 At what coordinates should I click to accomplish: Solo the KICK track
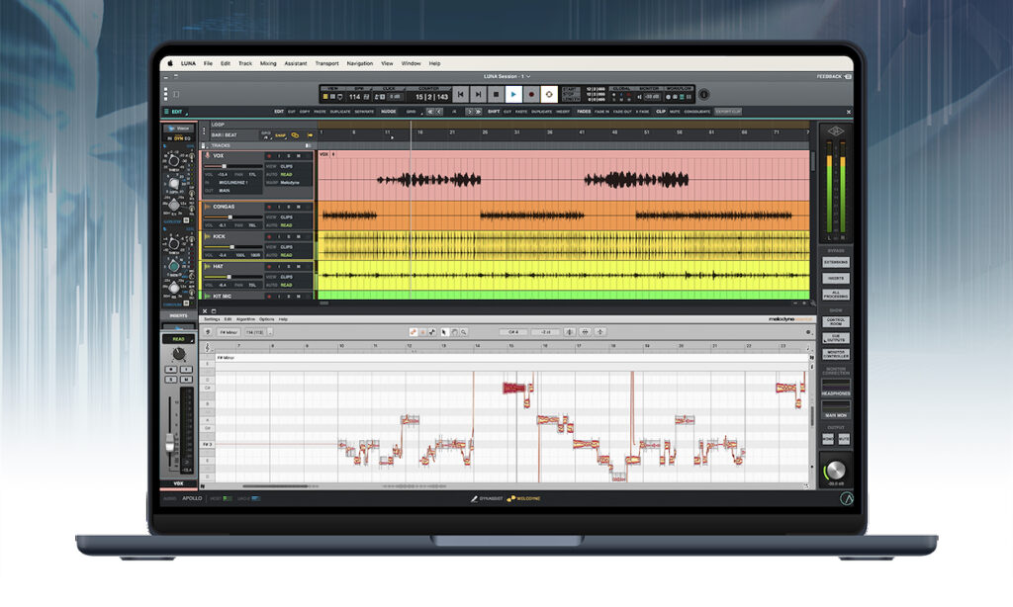(288, 237)
